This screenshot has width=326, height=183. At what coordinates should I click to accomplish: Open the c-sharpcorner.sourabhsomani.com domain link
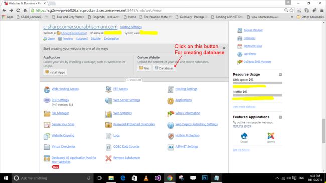[80, 27]
